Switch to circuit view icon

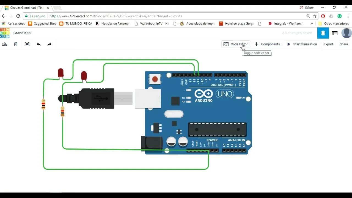pyautogui.click(x=323, y=33)
